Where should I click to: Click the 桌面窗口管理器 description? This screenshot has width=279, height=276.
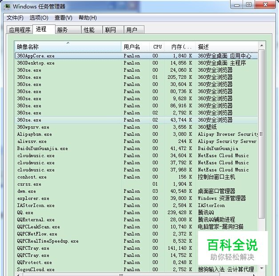(216, 191)
